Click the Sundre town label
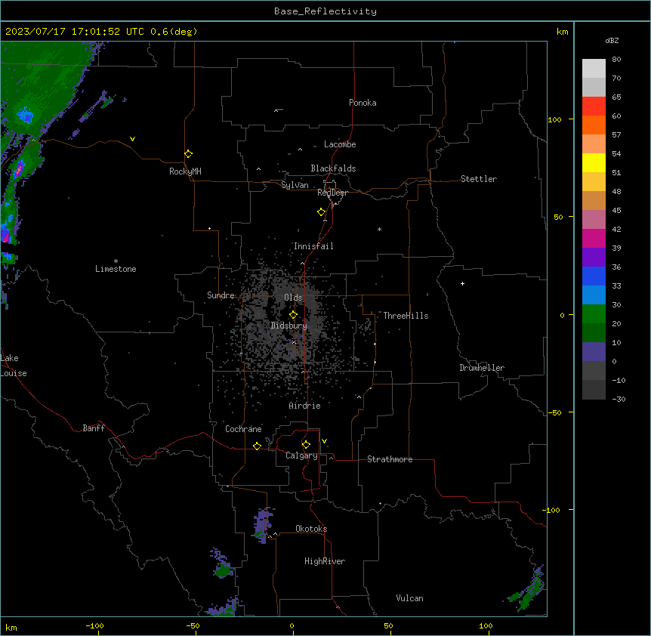The height and width of the screenshot is (636, 651). click(221, 295)
